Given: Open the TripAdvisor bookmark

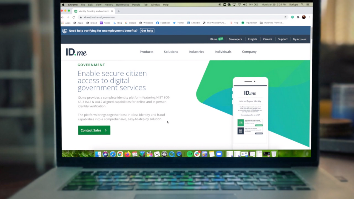Looking at the screenshot, I should click(x=249, y=23).
